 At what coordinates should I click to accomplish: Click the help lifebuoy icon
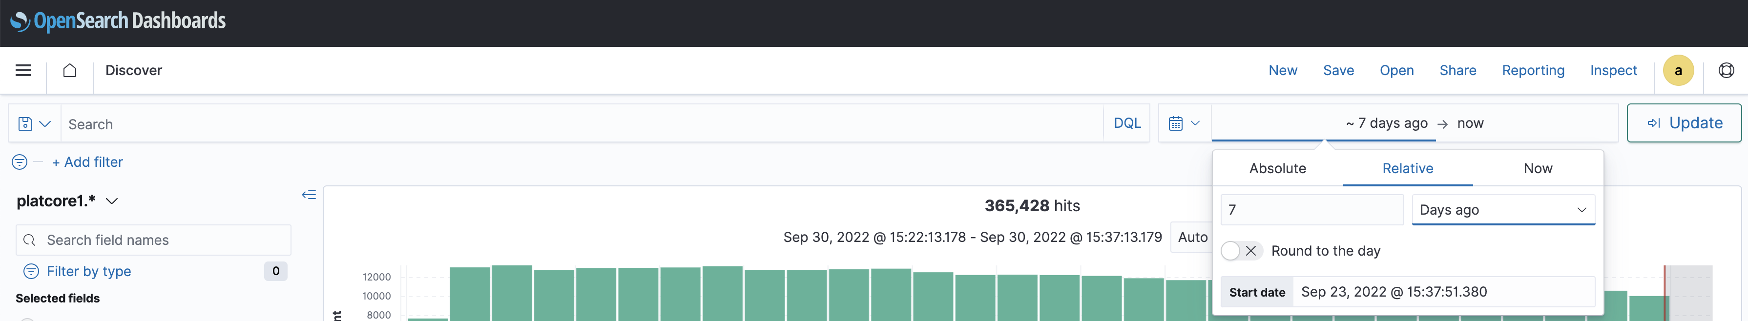click(x=1726, y=71)
